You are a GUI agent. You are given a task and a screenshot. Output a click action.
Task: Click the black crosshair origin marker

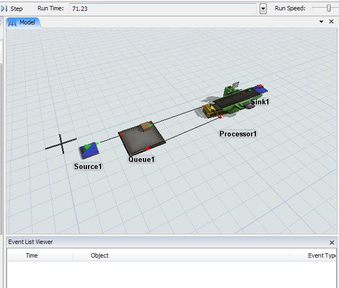point(61,143)
